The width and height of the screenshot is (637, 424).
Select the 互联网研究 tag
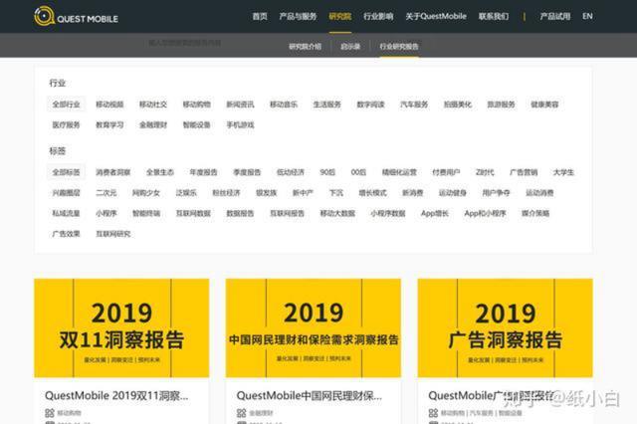point(112,234)
